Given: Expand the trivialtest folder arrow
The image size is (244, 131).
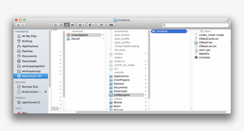Looking at the screenshot, I should click(x=188, y=31).
